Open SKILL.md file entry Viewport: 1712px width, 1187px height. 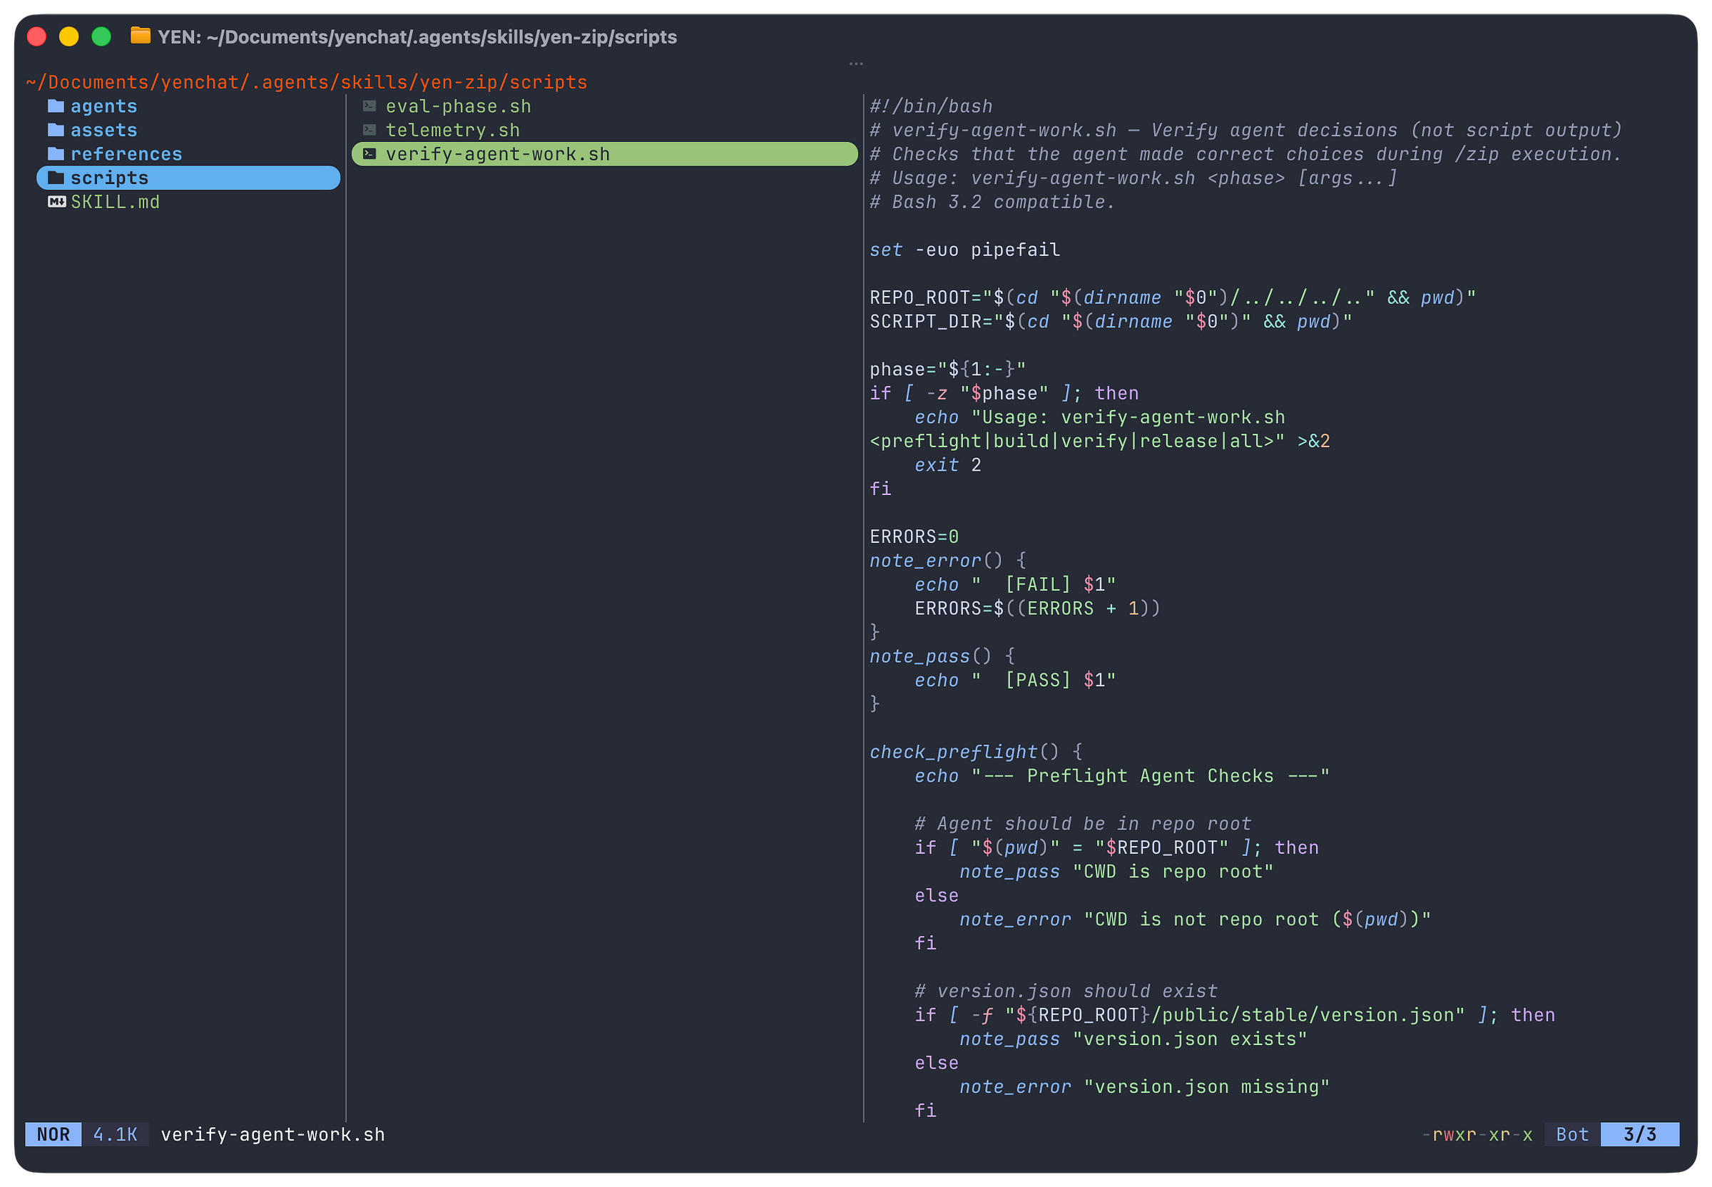tap(116, 202)
